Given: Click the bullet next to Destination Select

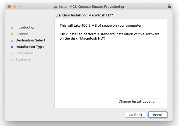Looking at the screenshot, I should coord(12,40).
